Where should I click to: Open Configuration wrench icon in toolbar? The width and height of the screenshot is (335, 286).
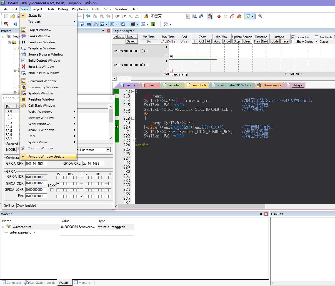(x=260, y=16)
